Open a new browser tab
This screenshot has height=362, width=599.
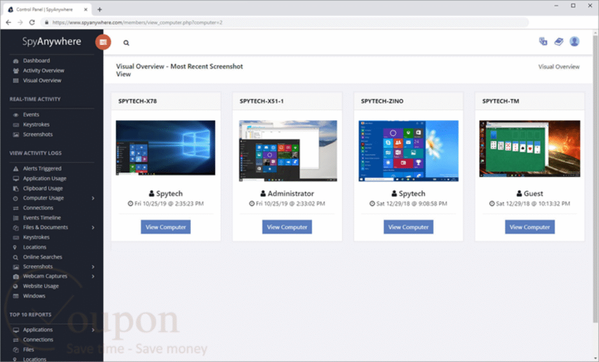99,9
